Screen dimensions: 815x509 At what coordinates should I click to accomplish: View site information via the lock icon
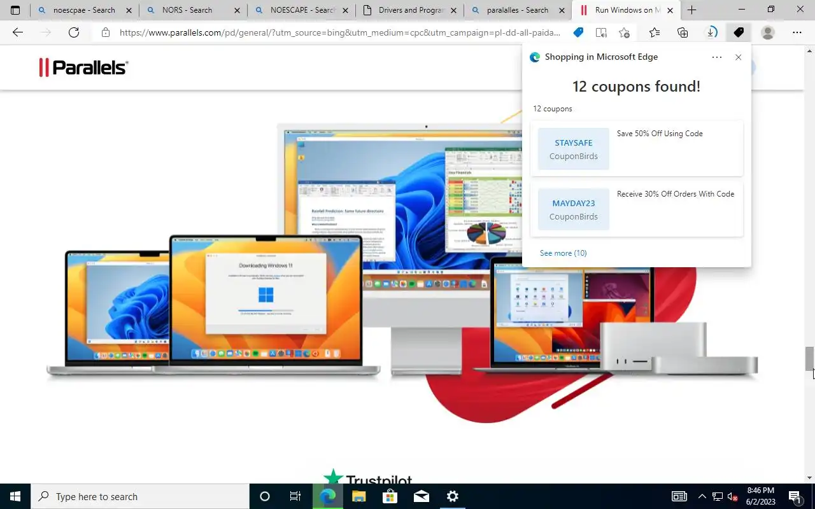click(x=106, y=32)
